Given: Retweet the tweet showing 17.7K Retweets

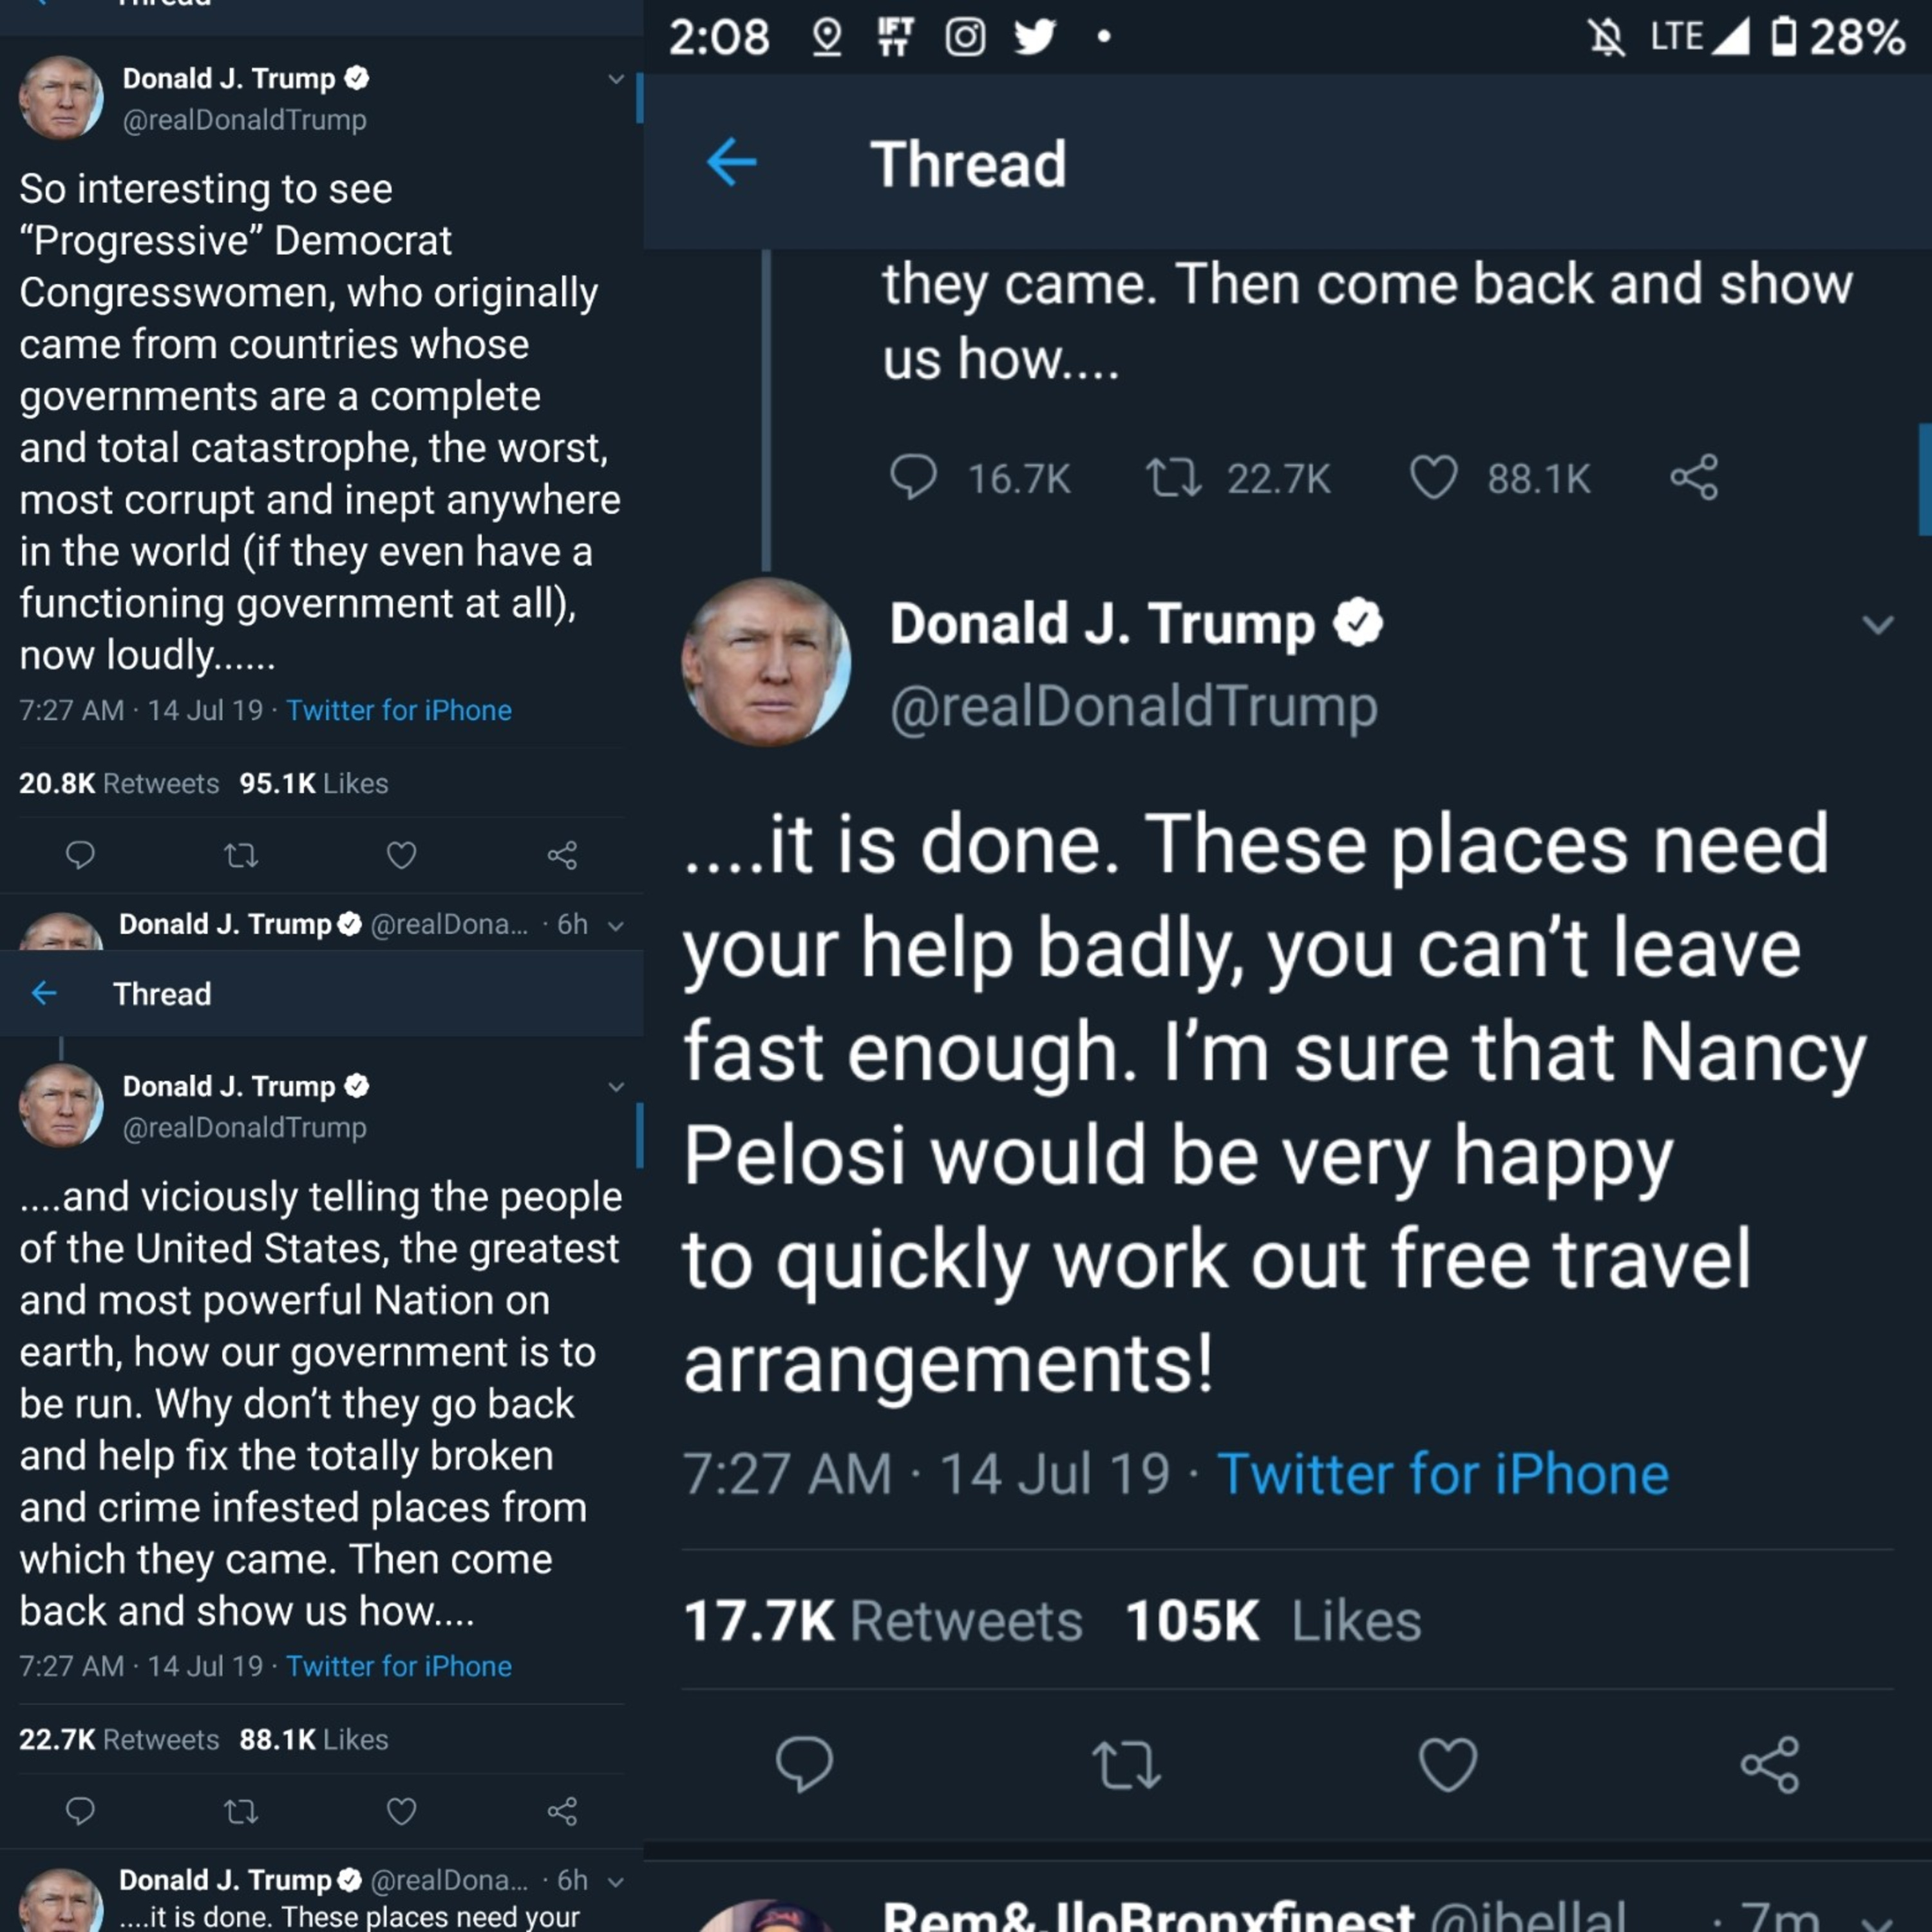Looking at the screenshot, I should point(1126,1765).
